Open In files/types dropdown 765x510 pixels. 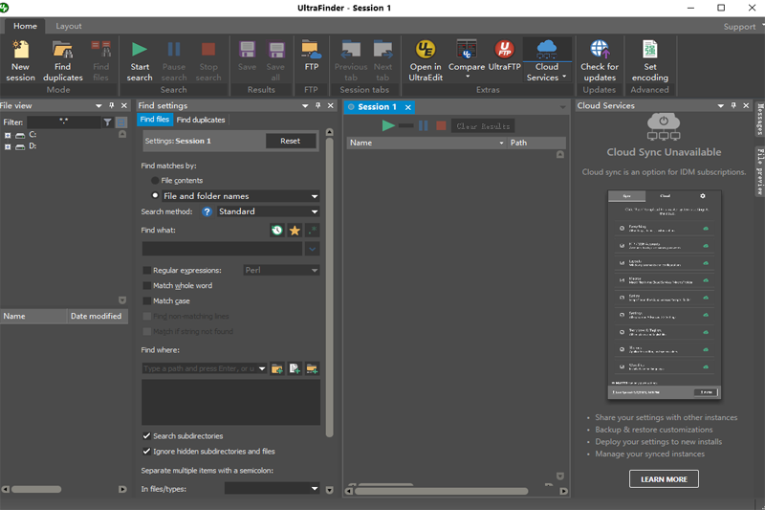(315, 489)
